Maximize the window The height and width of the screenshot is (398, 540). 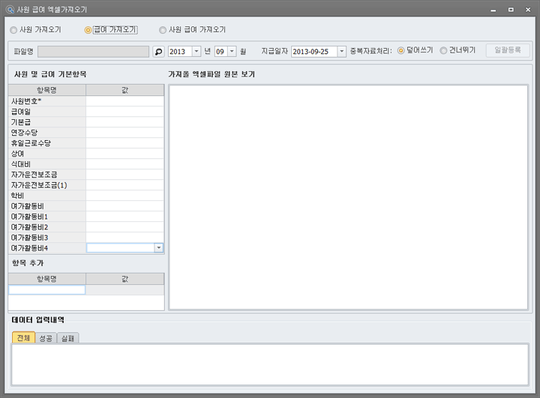511,8
